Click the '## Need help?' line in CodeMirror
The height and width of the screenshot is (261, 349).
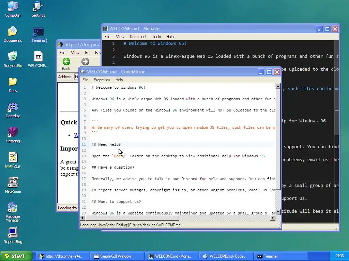[106, 144]
